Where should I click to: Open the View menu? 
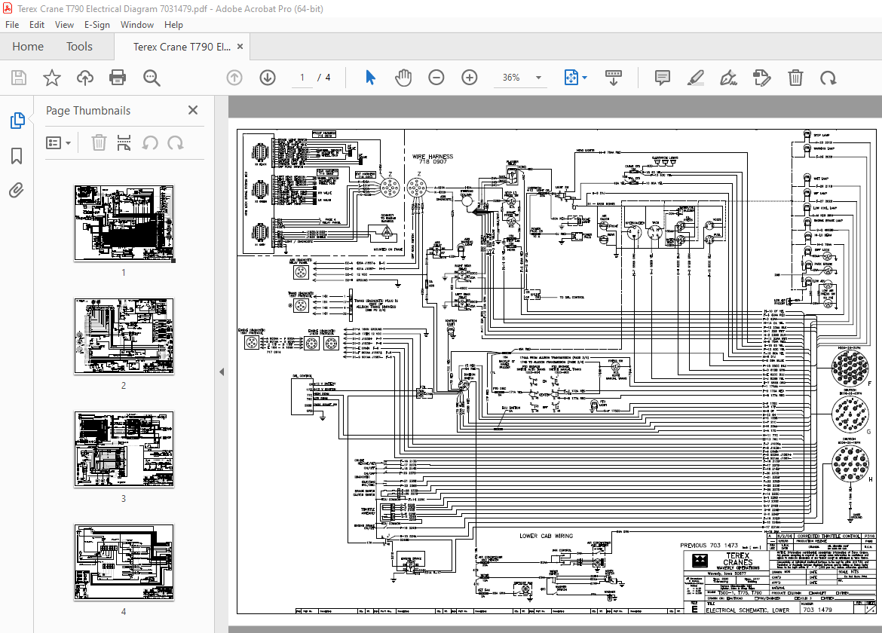click(x=64, y=25)
